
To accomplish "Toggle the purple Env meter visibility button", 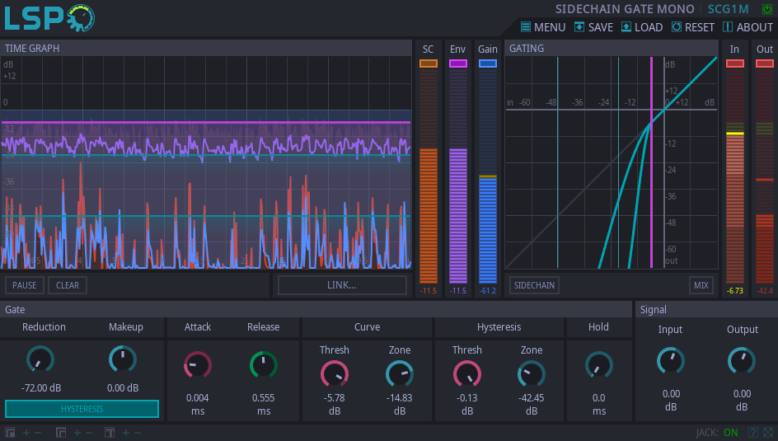I will (458, 63).
